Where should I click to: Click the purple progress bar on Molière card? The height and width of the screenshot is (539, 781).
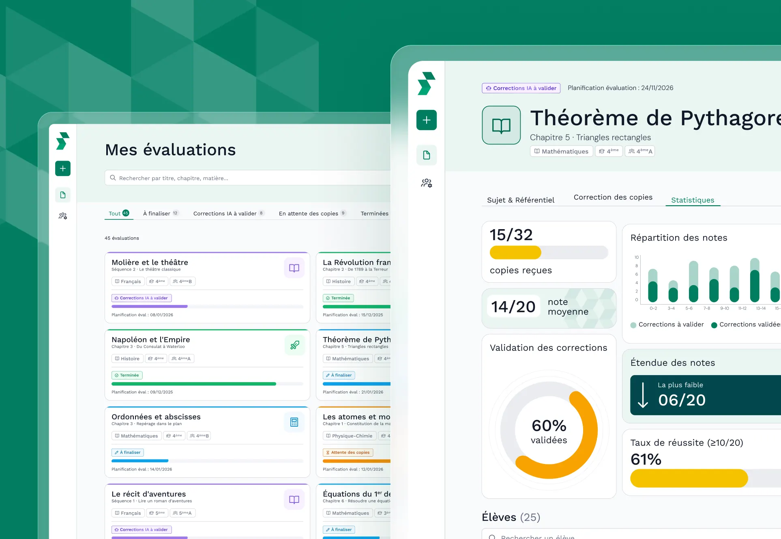[150, 307]
